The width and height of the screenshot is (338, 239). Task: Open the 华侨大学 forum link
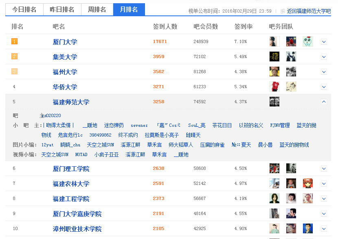(x=65, y=87)
